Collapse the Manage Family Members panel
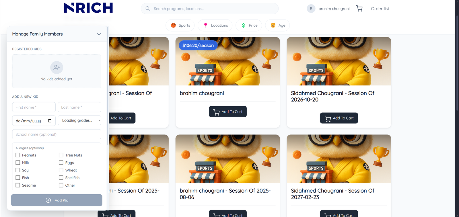The image size is (459, 217). [99, 34]
